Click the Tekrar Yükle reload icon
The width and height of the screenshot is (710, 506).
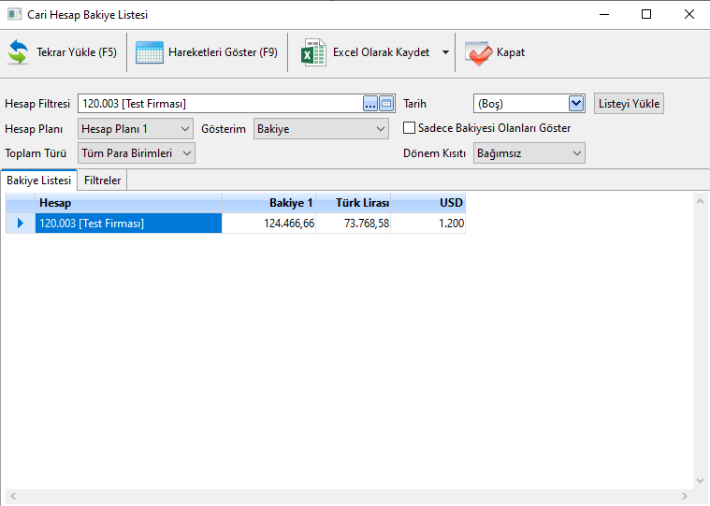[x=19, y=52]
